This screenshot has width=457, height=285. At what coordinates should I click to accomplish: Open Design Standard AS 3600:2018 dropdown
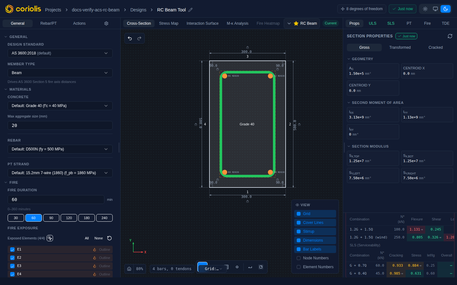[60, 53]
